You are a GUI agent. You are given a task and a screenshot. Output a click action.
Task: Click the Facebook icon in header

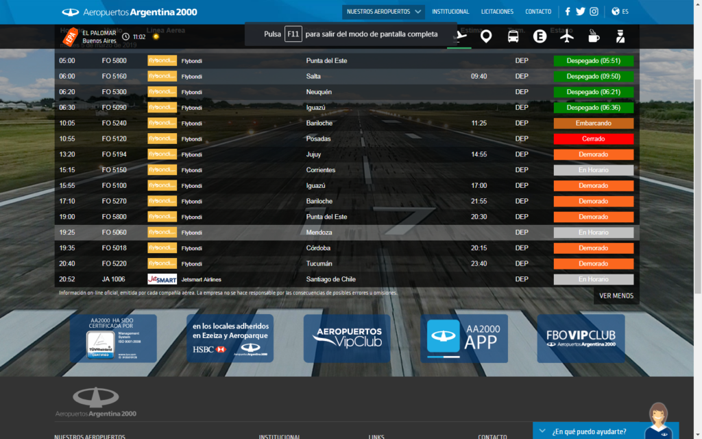[568, 12]
